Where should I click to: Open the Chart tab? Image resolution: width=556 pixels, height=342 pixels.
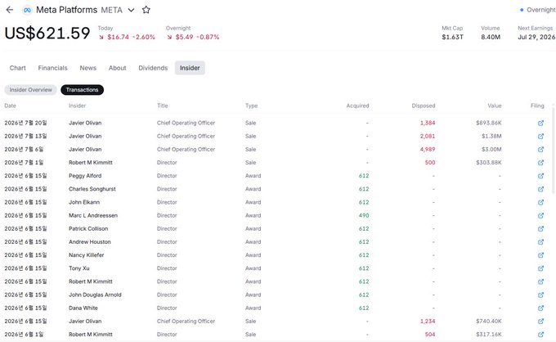tap(18, 68)
